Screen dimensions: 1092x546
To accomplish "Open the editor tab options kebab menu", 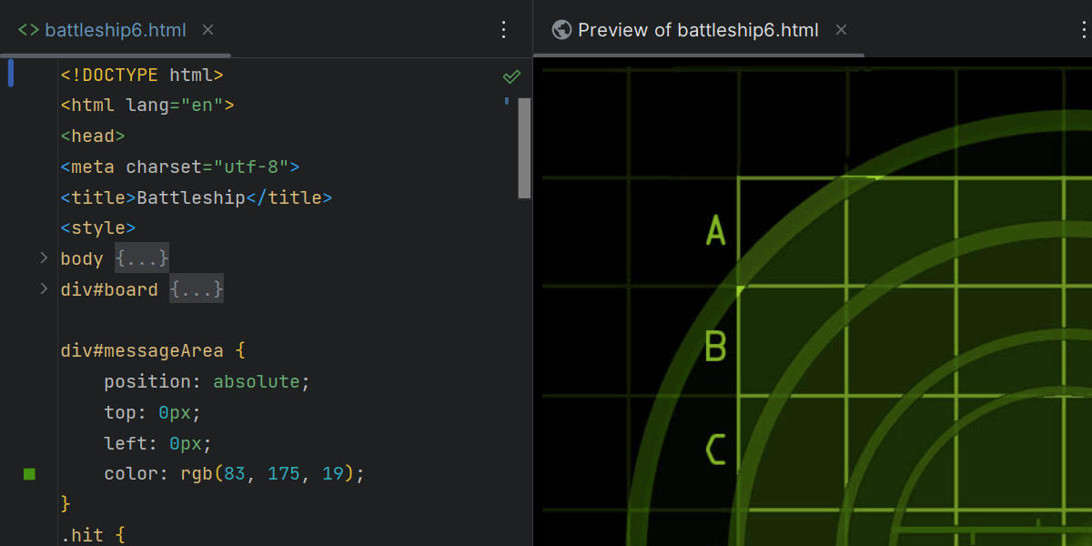I will tap(504, 30).
